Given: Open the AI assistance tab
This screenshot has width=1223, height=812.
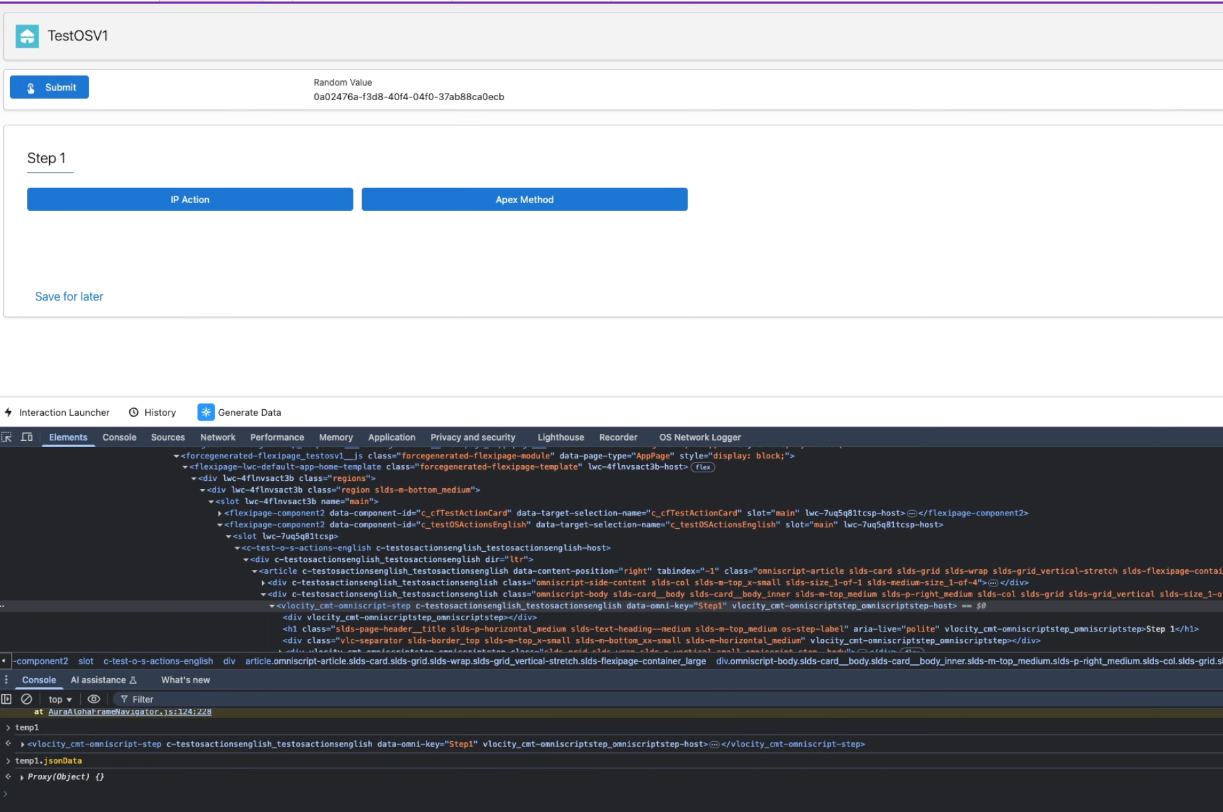Looking at the screenshot, I should [98, 680].
